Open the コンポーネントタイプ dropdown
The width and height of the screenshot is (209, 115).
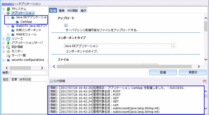pyautogui.click(x=174, y=46)
